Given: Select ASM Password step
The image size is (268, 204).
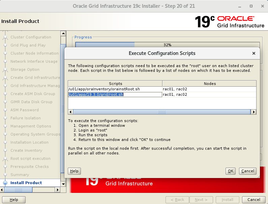Looking at the screenshot, I should tap(25, 110).
